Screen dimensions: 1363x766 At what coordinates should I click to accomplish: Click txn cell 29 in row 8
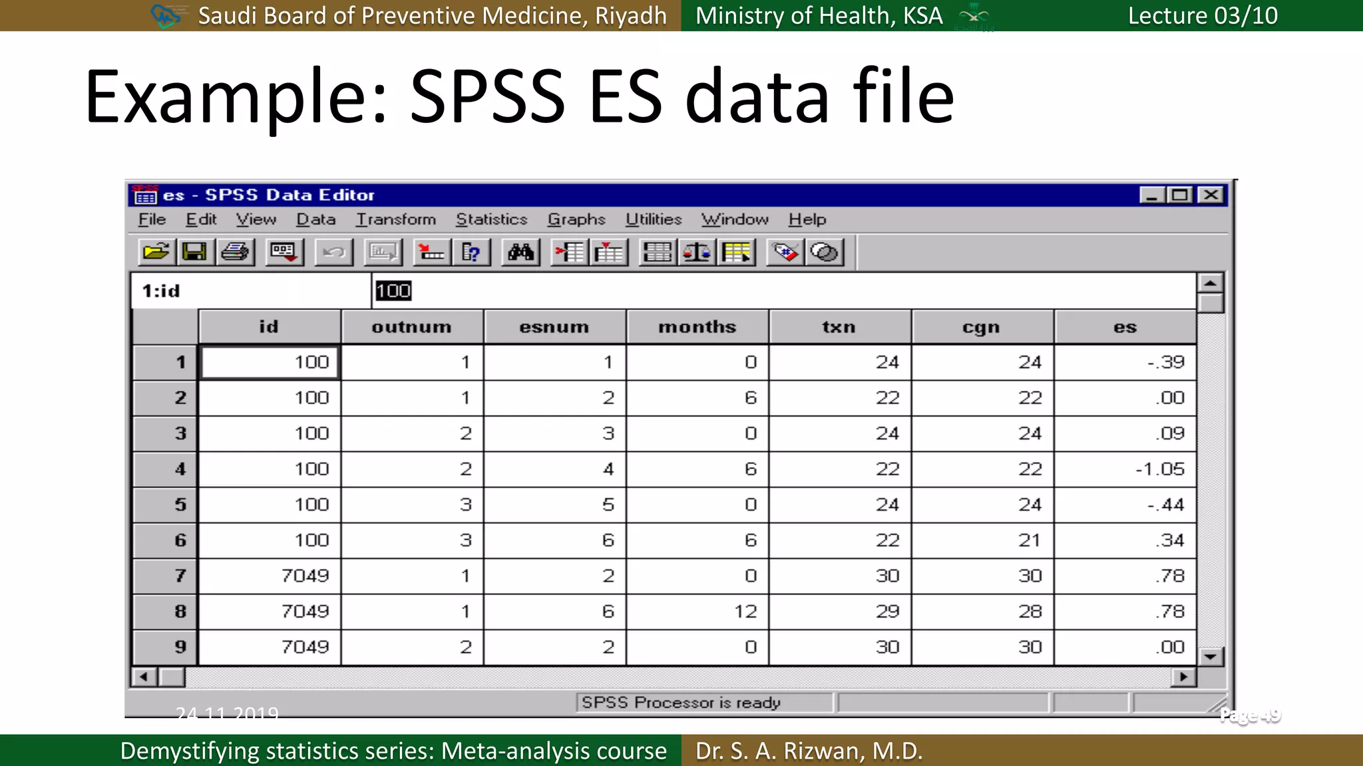[x=840, y=611]
